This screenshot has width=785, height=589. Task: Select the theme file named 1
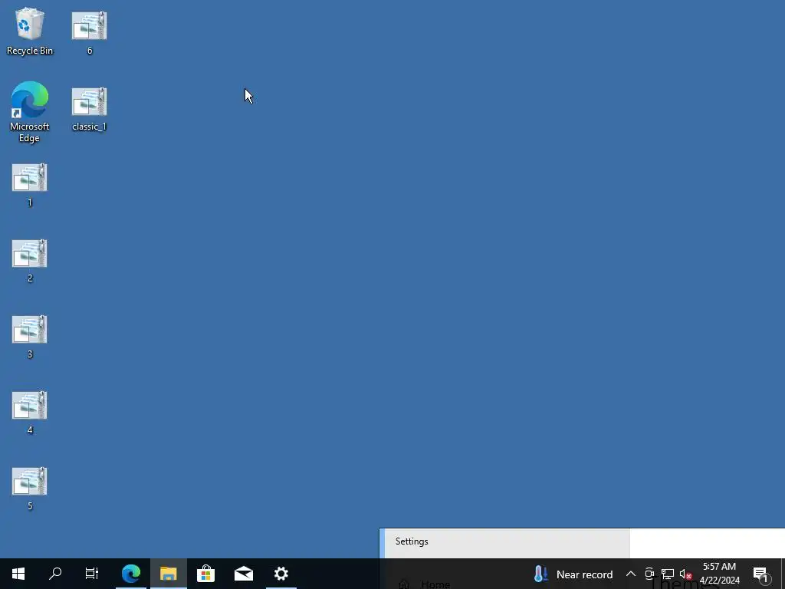click(x=30, y=185)
